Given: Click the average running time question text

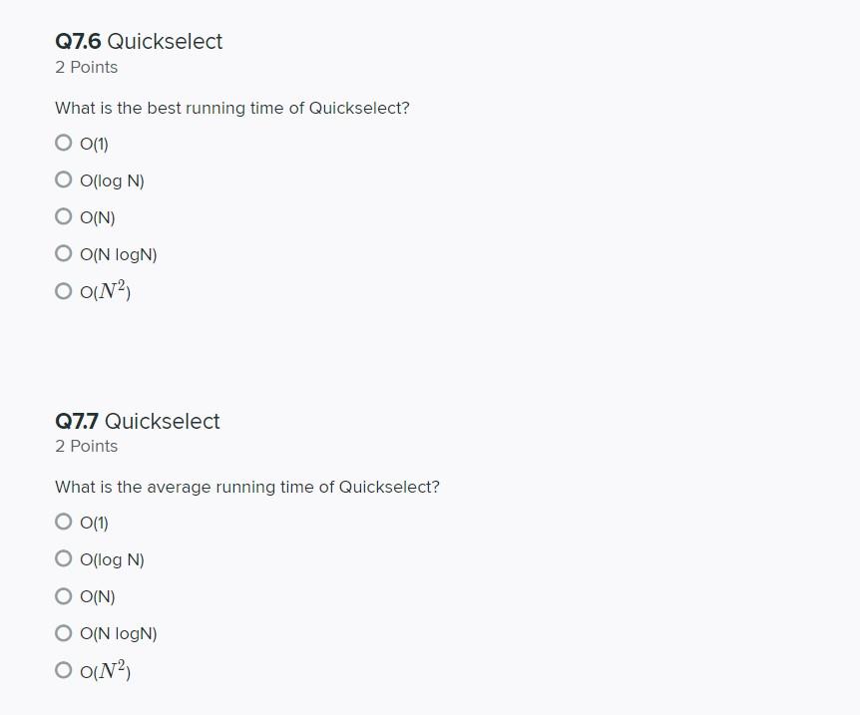Looking at the screenshot, I should coord(247,487).
